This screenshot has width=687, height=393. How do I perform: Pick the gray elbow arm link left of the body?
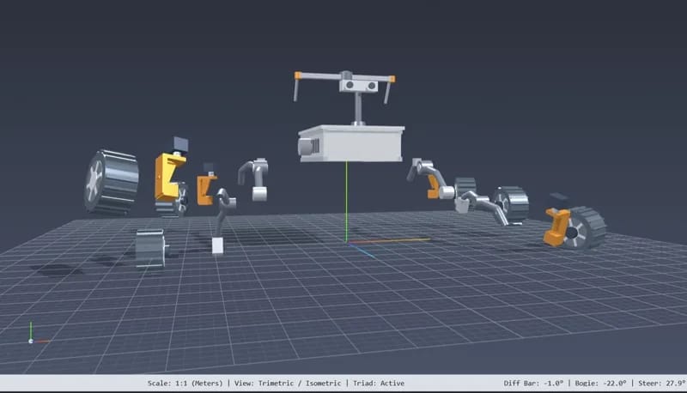pos(254,179)
